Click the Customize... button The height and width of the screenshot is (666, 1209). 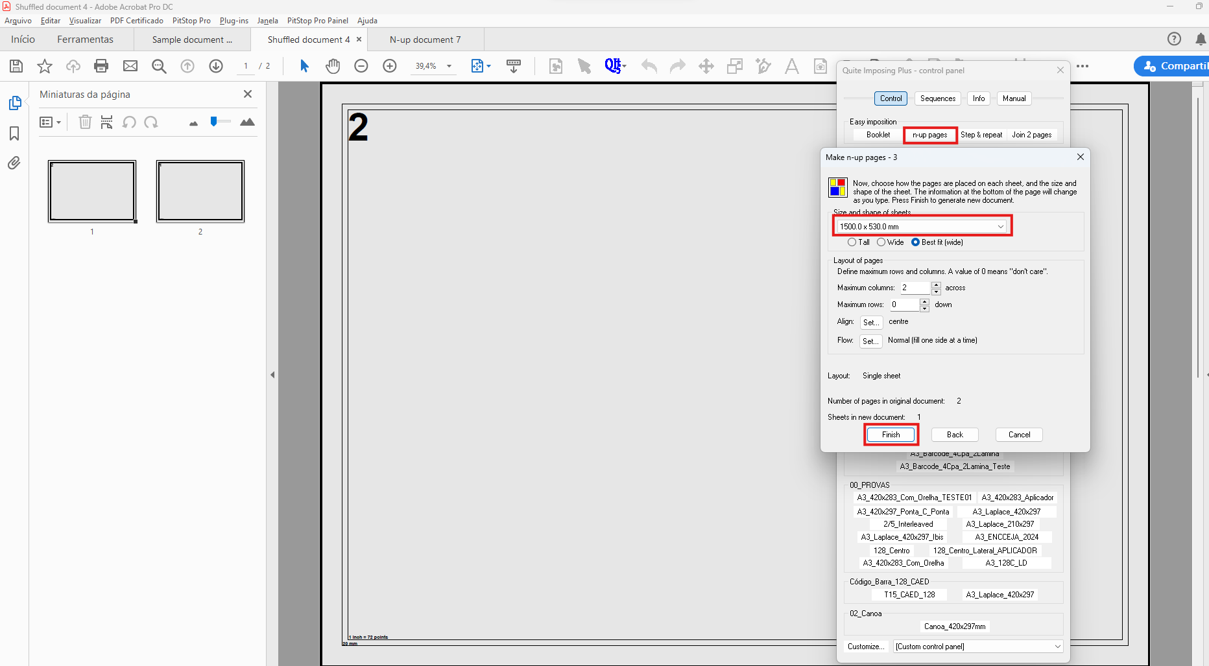point(866,647)
